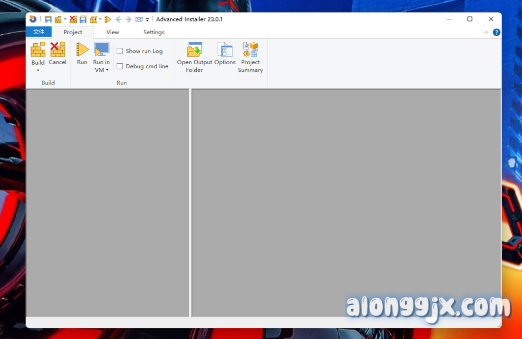Switch to the Settings tab
Viewport: 522px width, 339px height.
(x=153, y=32)
